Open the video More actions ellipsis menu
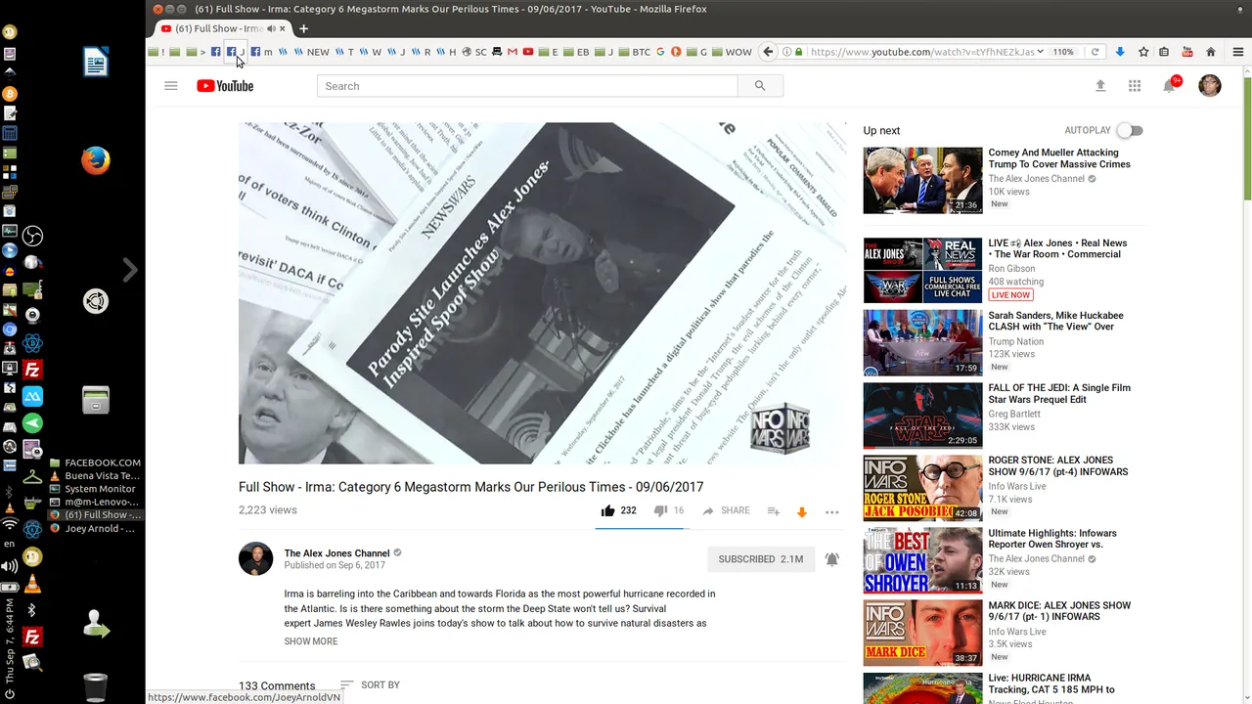Viewport: 1252px width, 704px height. click(x=832, y=511)
